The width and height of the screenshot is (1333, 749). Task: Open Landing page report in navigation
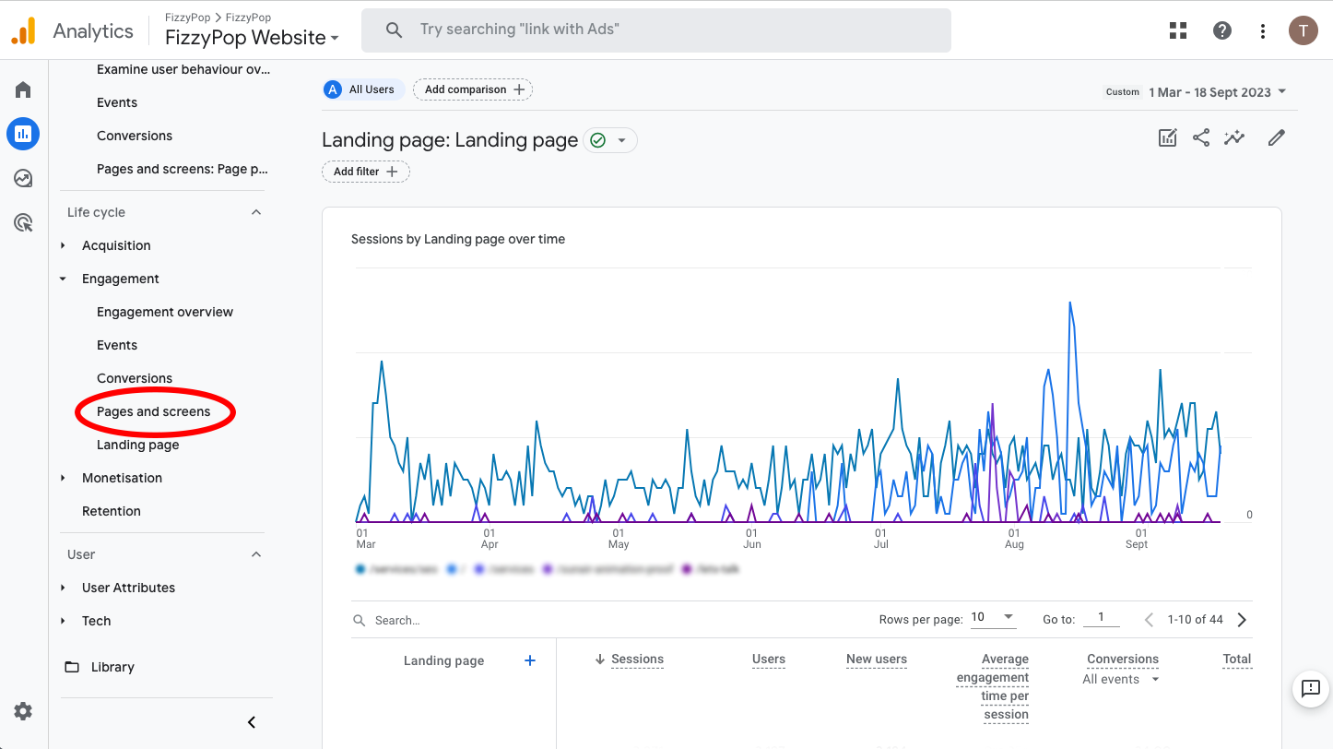[138, 445]
